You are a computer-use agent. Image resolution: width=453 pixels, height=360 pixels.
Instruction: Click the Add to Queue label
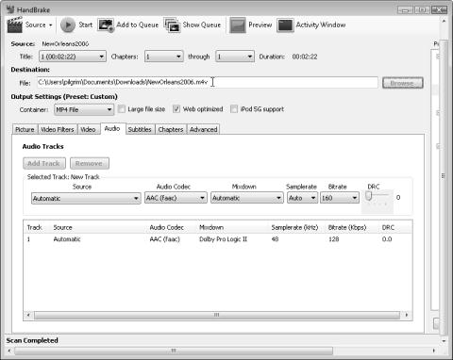138,25
